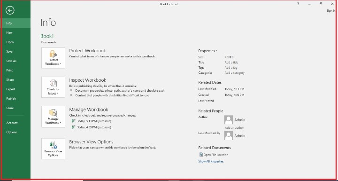
Task: Click the Sign in link
Action: pyautogui.click(x=330, y=11)
